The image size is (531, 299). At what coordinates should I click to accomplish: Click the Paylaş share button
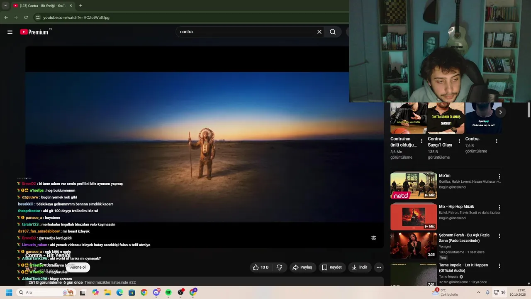pyautogui.click(x=302, y=267)
